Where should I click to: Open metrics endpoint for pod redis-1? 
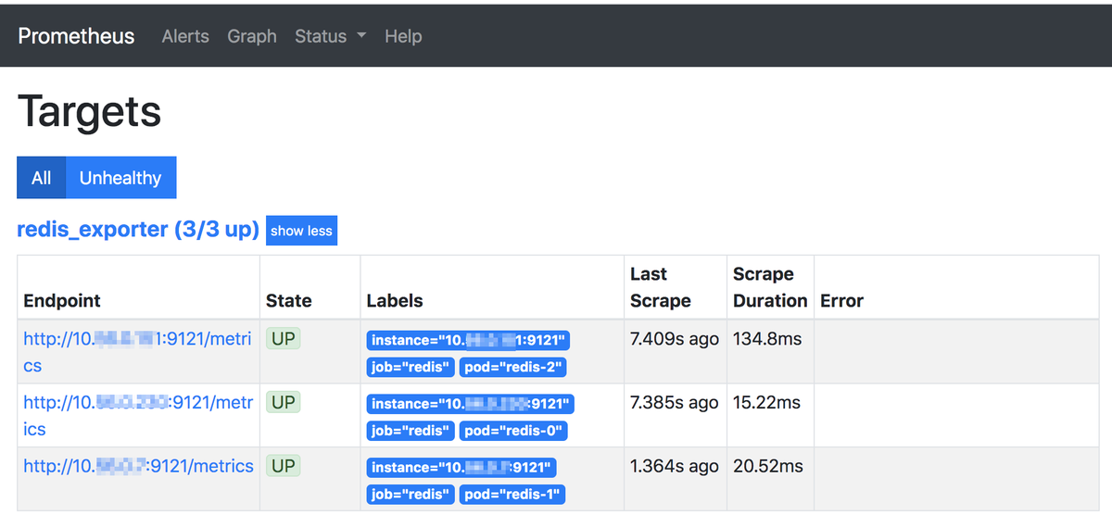(138, 466)
